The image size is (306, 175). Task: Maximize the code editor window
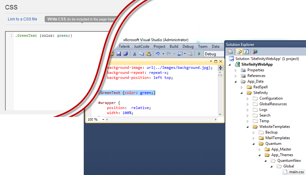pos(216,61)
